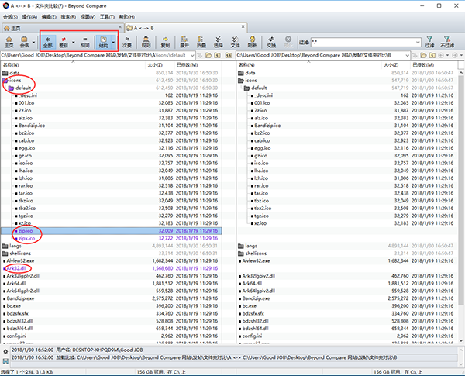Open the 编辑(E) menu
This screenshot has height=376, width=465.
tap(49, 17)
